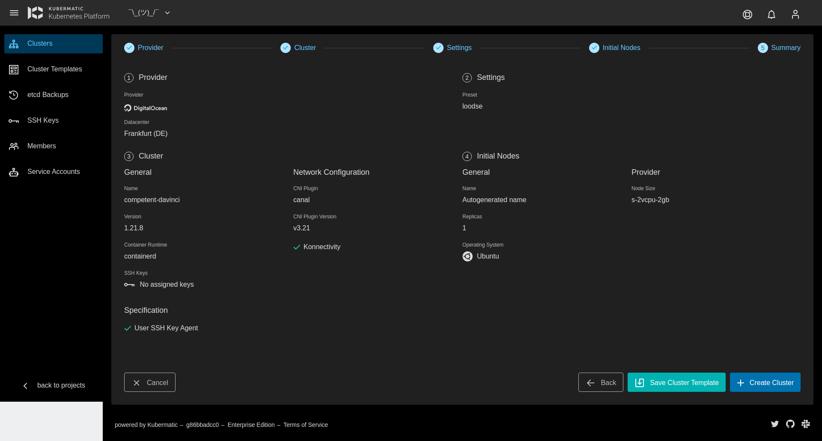Click Save Cluster Template

(x=676, y=382)
